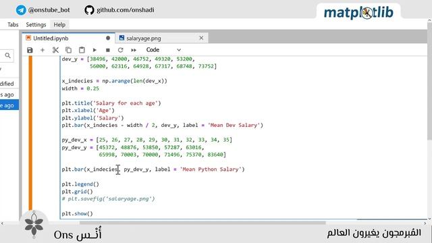Click the value 45372 in py_dev_y
This screenshot has width=432, height=243.
(x=107, y=147)
